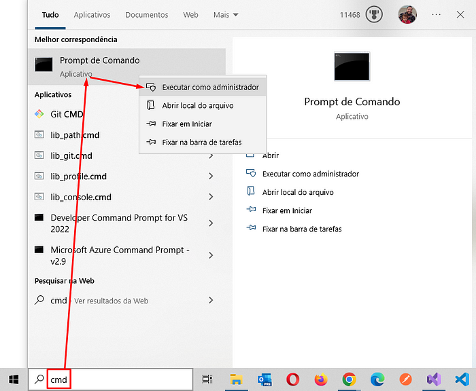Open Visual Studio Code on the taskbar
This screenshot has width=476, height=391.
(462, 379)
